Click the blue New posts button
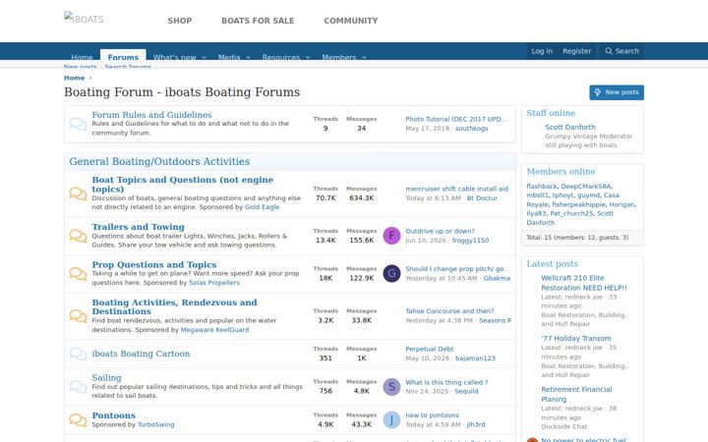This screenshot has height=442, width=708. click(617, 92)
